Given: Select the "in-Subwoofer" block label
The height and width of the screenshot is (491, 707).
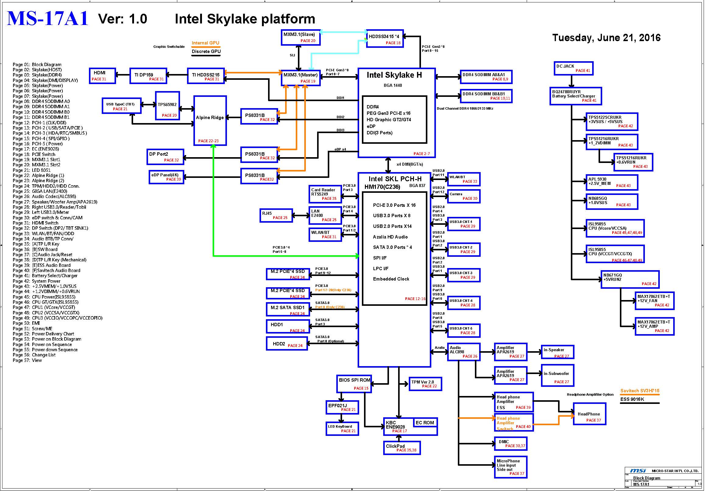Looking at the screenshot, I should pos(556,373).
